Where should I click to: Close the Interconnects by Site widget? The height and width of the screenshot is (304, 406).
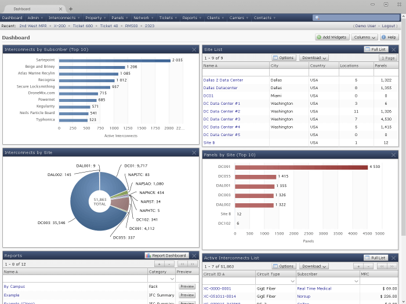click(x=194, y=152)
